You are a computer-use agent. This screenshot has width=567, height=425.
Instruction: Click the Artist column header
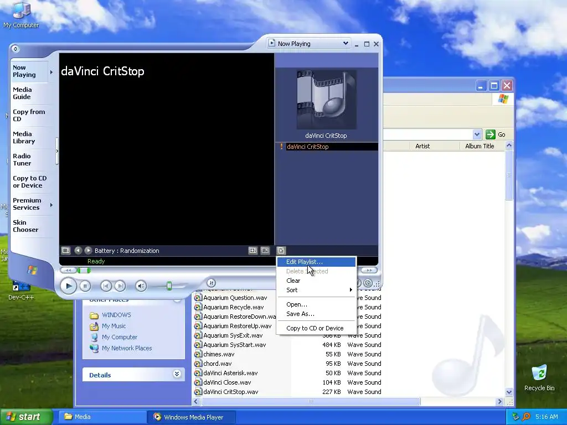point(435,146)
